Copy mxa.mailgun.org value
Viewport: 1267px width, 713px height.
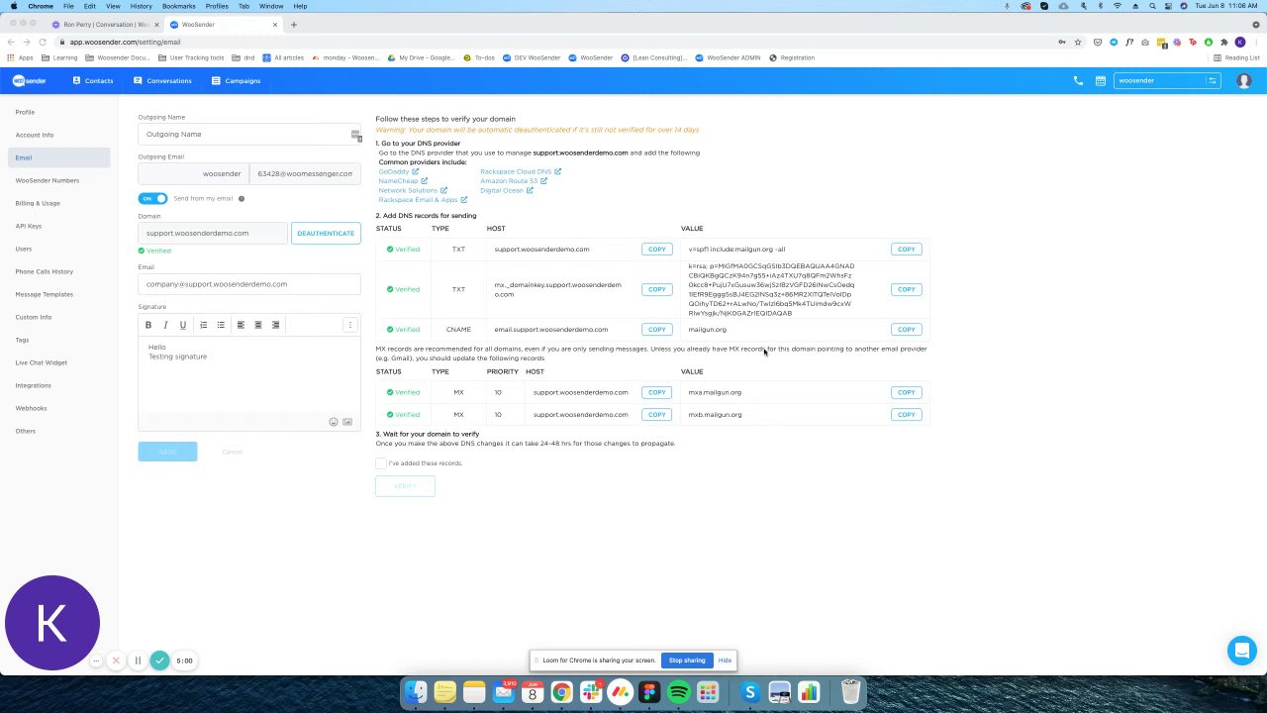click(x=907, y=392)
